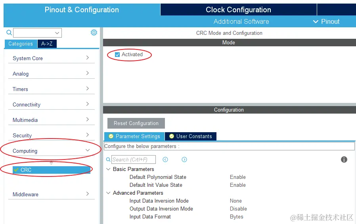Select the CRC peripheral item

tap(52, 170)
